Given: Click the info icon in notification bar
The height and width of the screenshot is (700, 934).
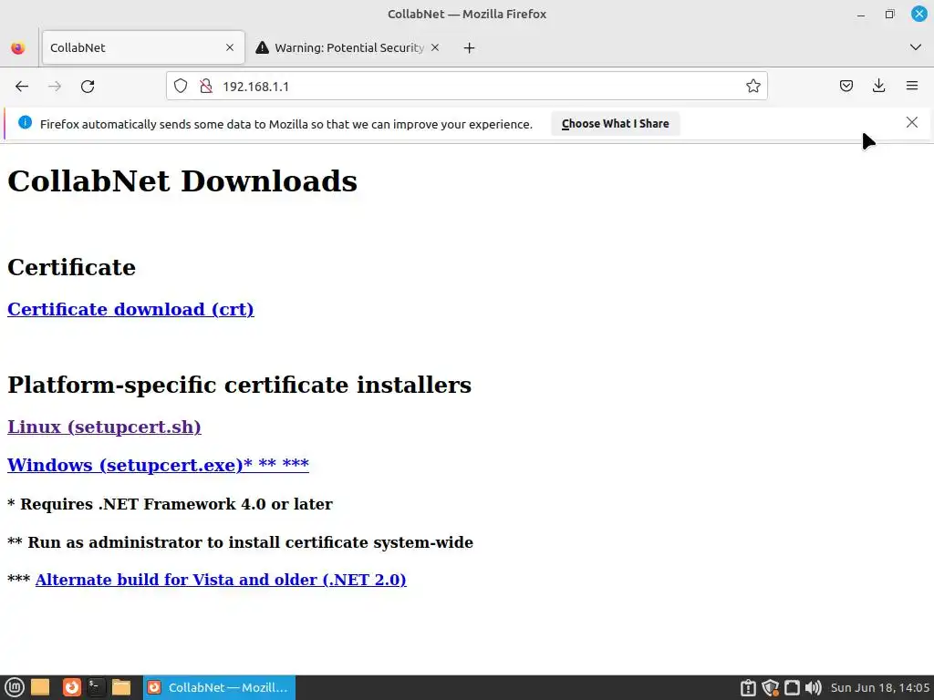Looking at the screenshot, I should point(25,123).
